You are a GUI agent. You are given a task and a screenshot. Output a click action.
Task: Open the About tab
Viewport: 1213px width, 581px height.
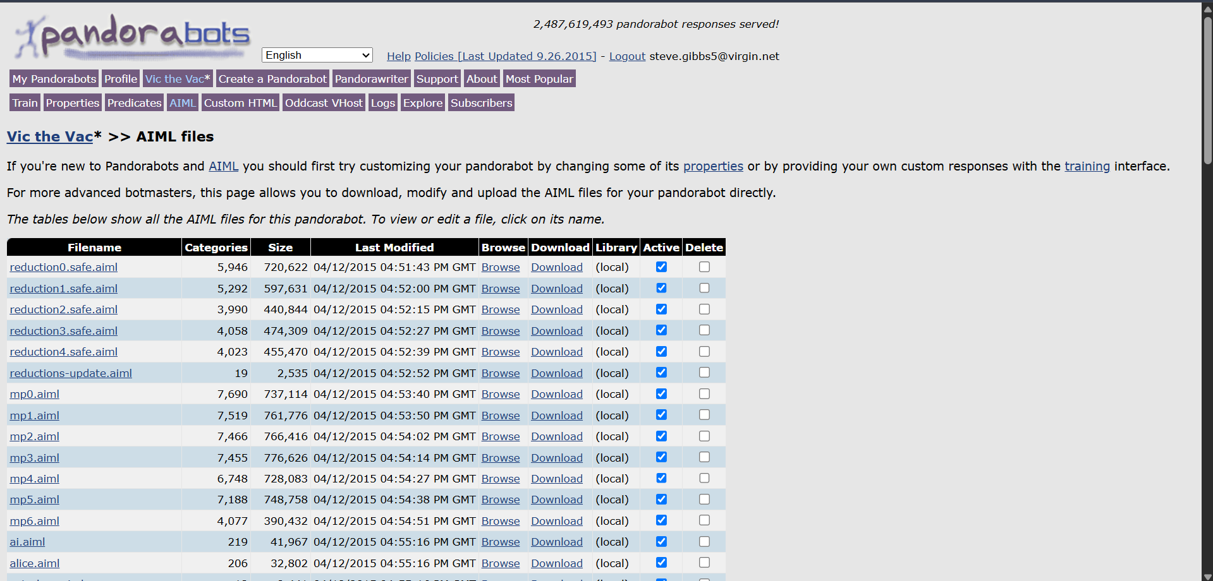pos(482,79)
